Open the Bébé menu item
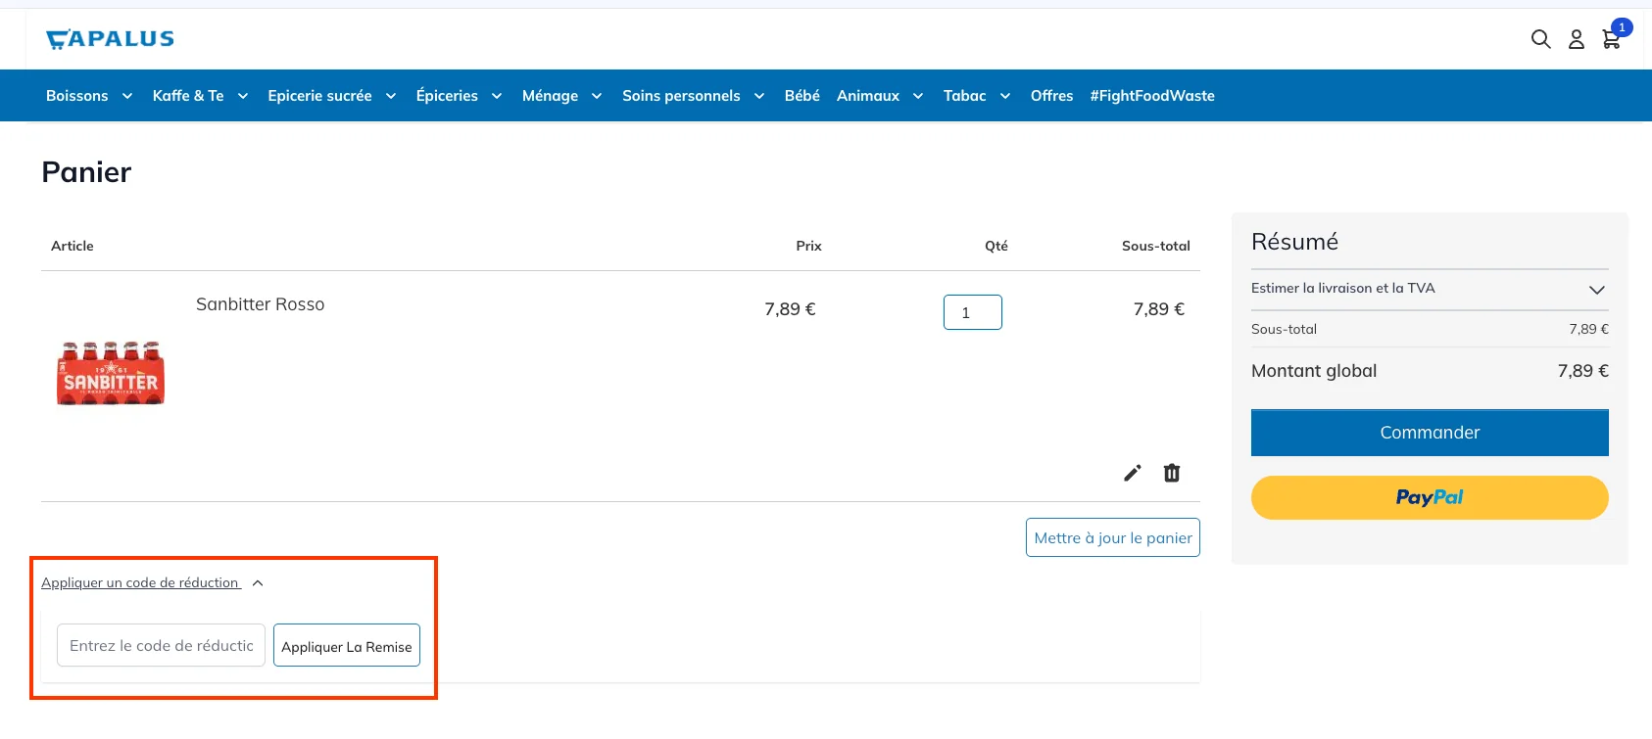This screenshot has height=739, width=1652. [x=802, y=96]
